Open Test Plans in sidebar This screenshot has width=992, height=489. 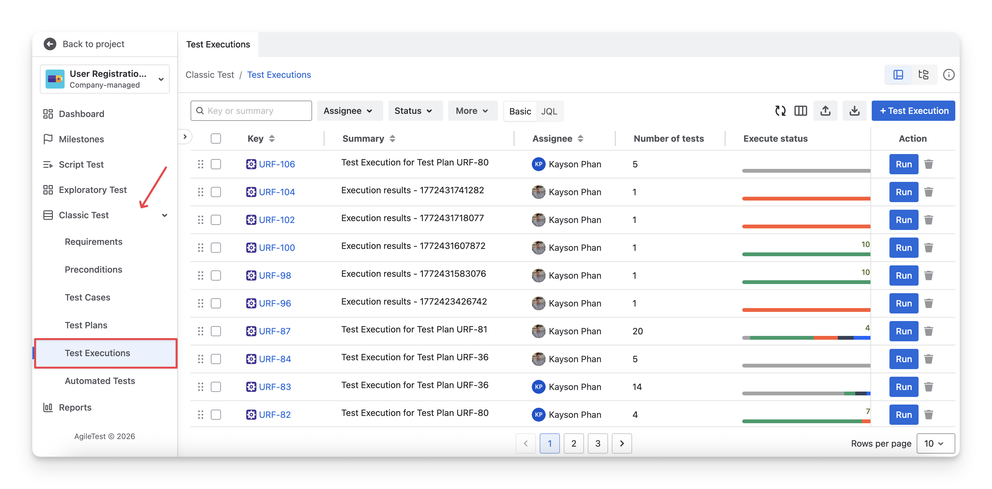click(x=86, y=325)
